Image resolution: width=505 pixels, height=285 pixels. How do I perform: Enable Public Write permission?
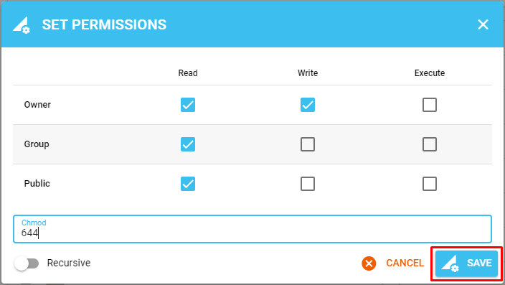(x=308, y=184)
